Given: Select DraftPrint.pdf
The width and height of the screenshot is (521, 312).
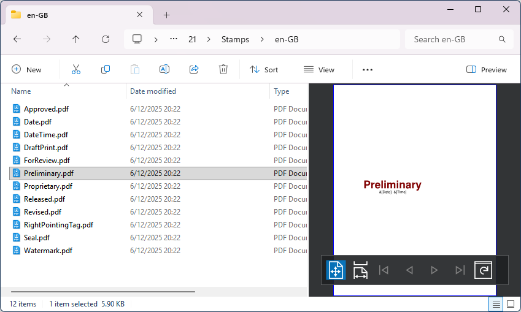Looking at the screenshot, I should [x=158, y=147].
